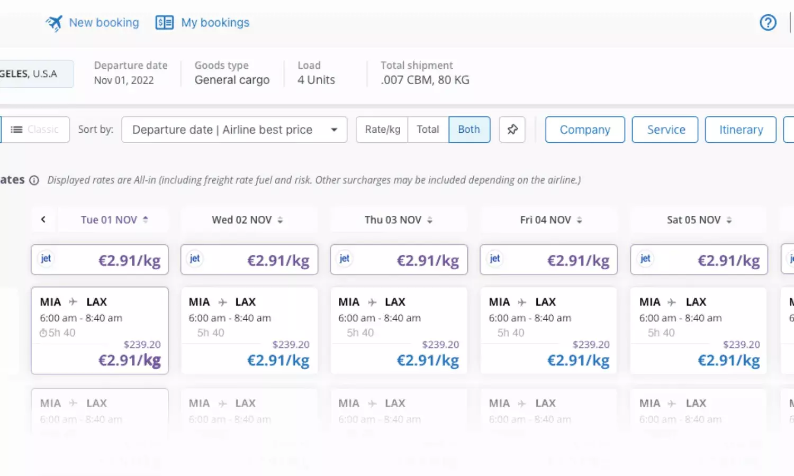This screenshot has height=476, width=794.
Task: Choose the Tue 01 NOV MIA-LAX flight card
Action: point(100,331)
